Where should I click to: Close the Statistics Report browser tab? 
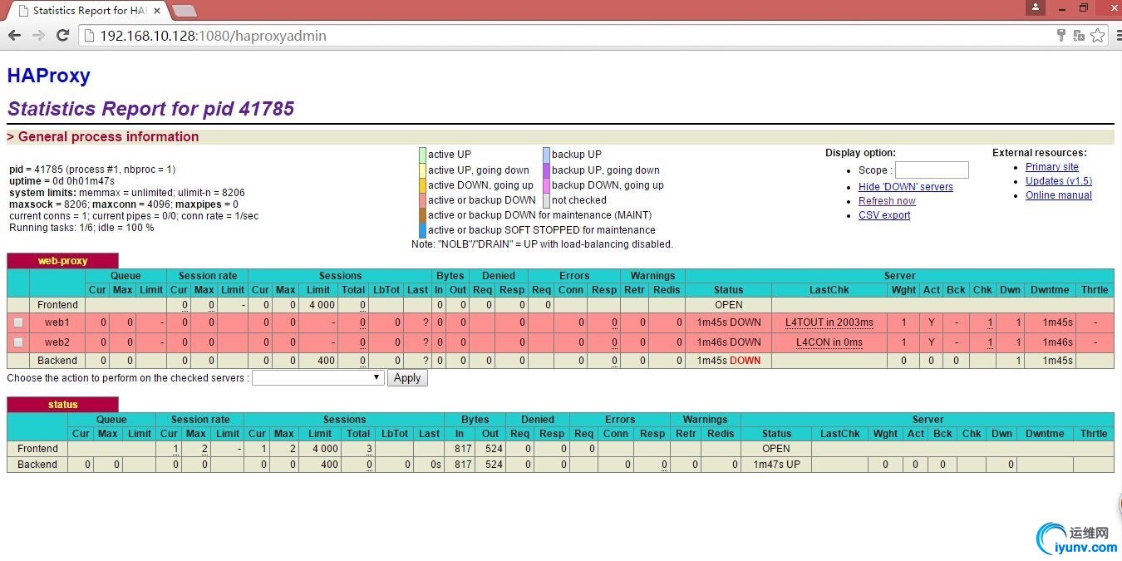point(157,11)
